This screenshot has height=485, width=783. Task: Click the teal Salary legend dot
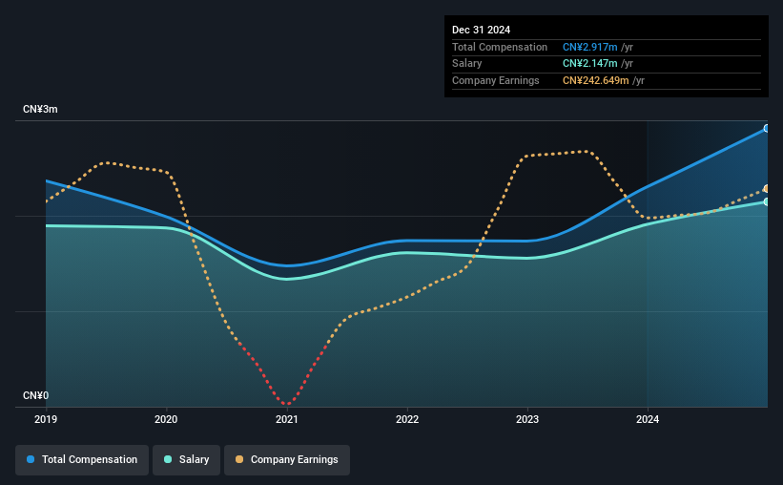pos(168,459)
